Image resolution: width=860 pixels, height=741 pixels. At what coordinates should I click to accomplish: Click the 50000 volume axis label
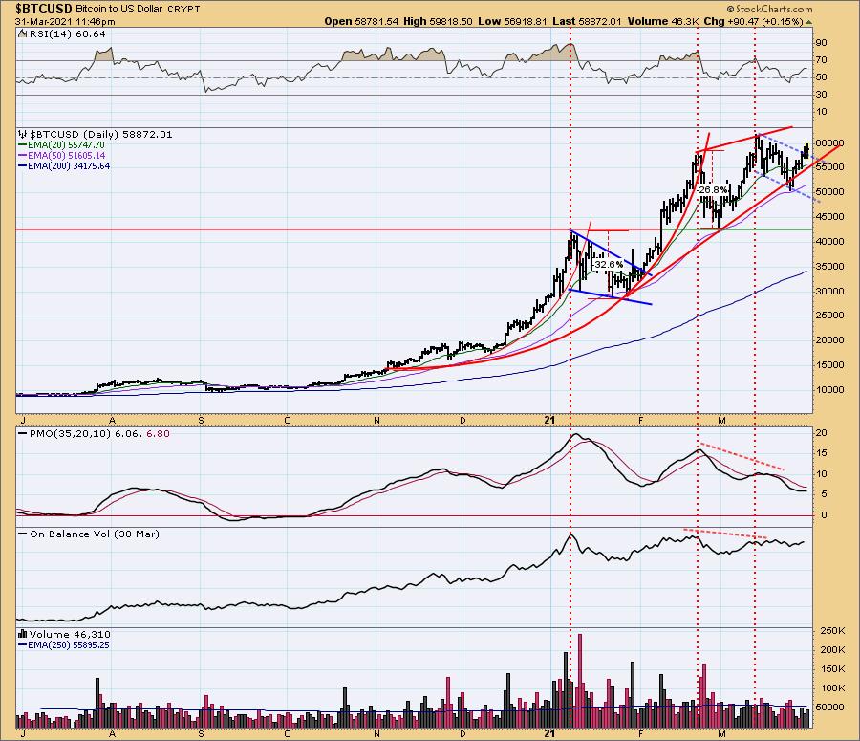click(829, 708)
